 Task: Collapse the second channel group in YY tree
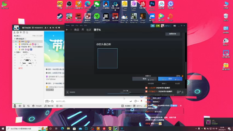[x=15, y=52]
